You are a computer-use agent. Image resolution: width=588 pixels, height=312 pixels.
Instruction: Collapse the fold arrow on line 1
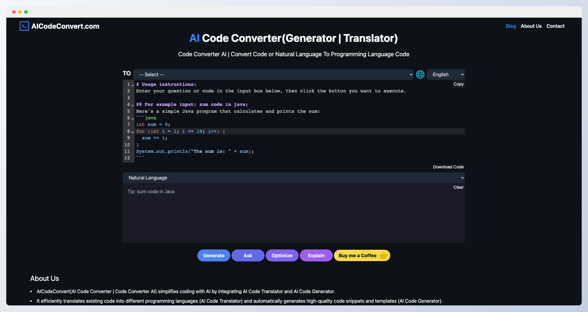pos(132,85)
